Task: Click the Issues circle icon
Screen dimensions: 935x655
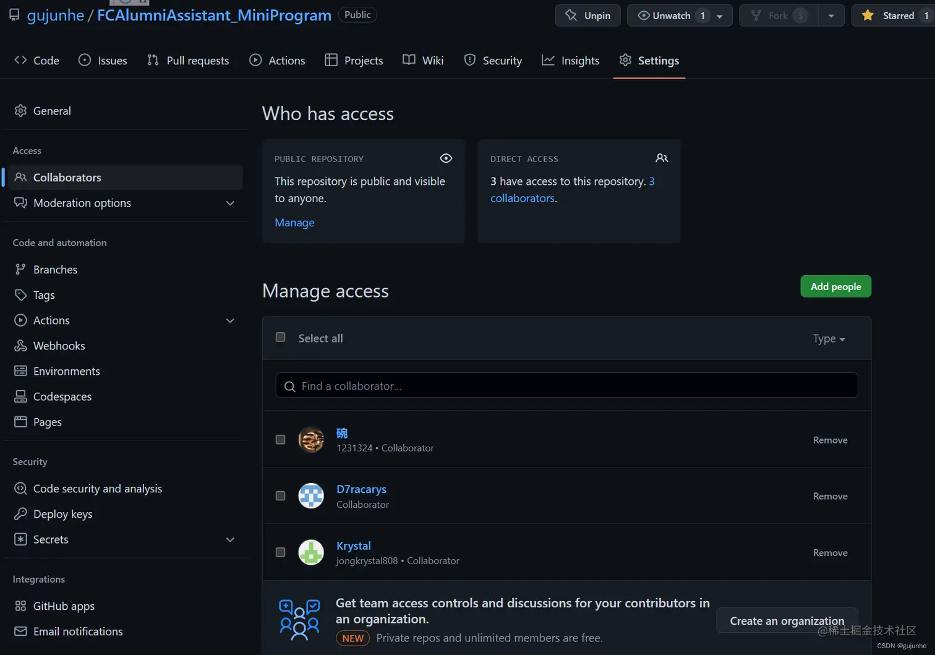Action: point(85,60)
